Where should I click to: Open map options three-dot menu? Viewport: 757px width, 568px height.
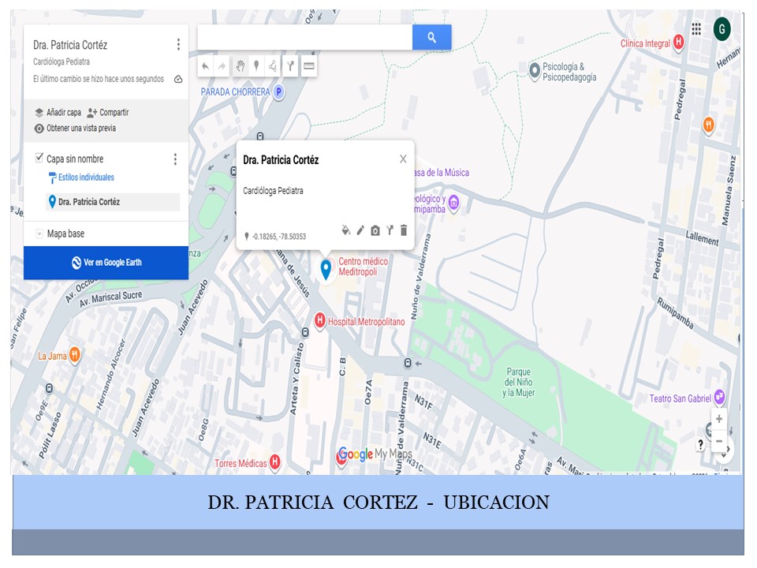(179, 44)
